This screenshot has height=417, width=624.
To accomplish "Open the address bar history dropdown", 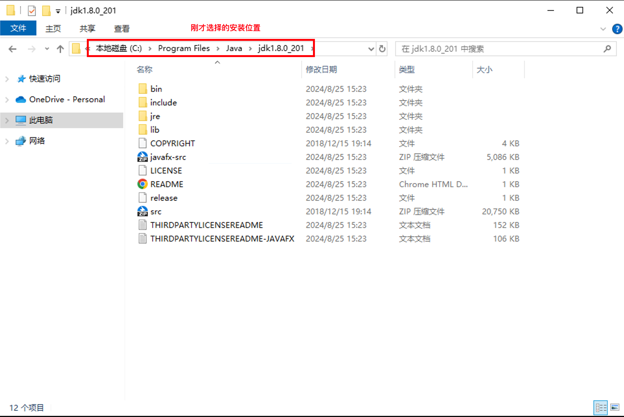I will coord(371,49).
